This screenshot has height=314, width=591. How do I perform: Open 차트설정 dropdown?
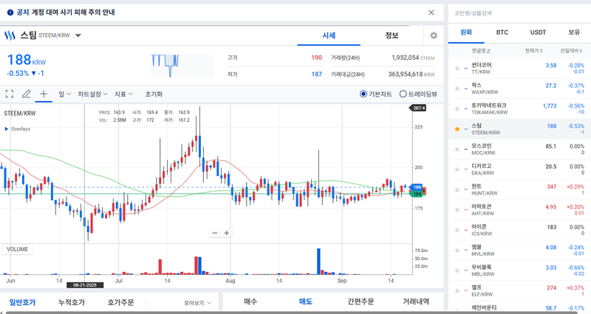coord(93,94)
